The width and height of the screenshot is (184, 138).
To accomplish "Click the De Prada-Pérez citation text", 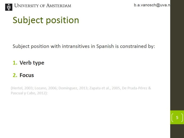I will [135, 88].
